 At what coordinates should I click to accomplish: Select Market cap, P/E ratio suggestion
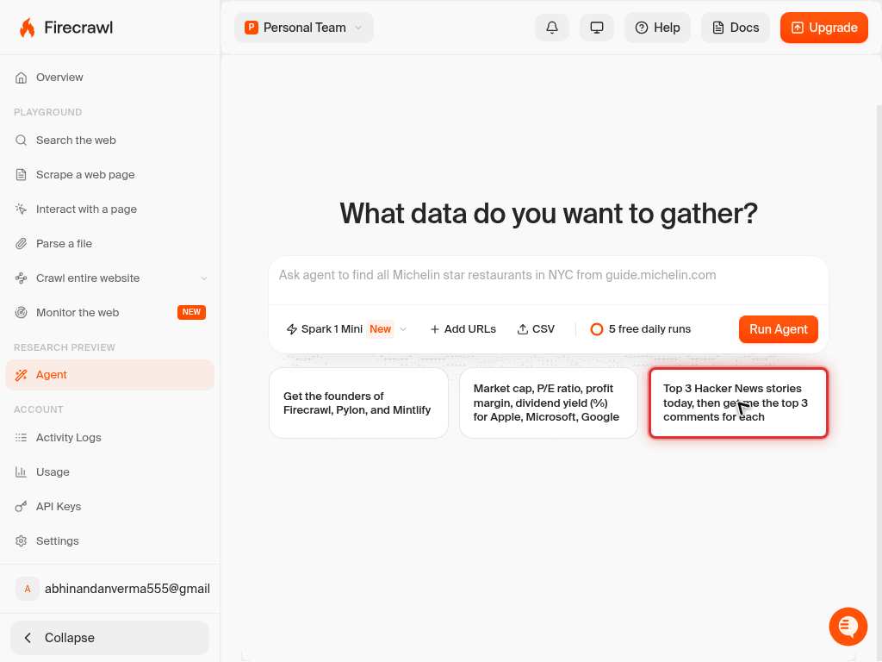pos(549,403)
